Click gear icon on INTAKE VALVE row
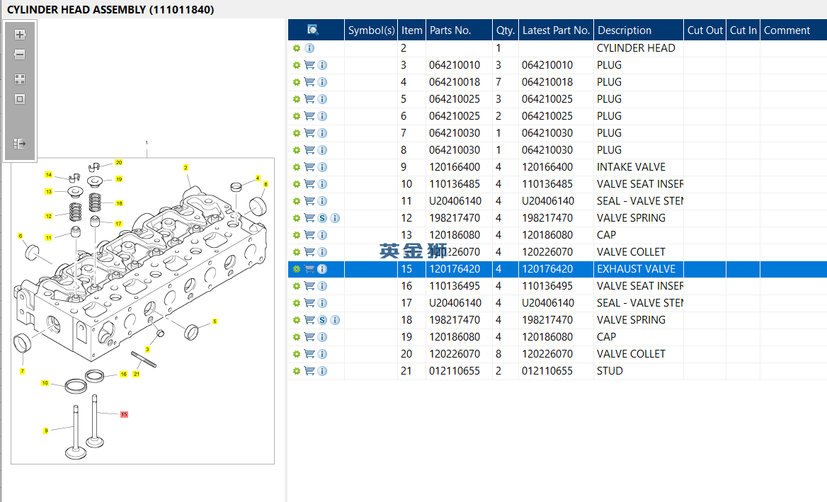 297,167
